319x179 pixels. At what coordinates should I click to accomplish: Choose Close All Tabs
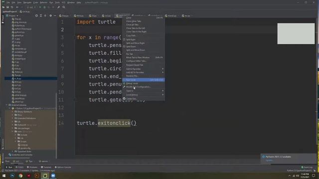point(144,24)
